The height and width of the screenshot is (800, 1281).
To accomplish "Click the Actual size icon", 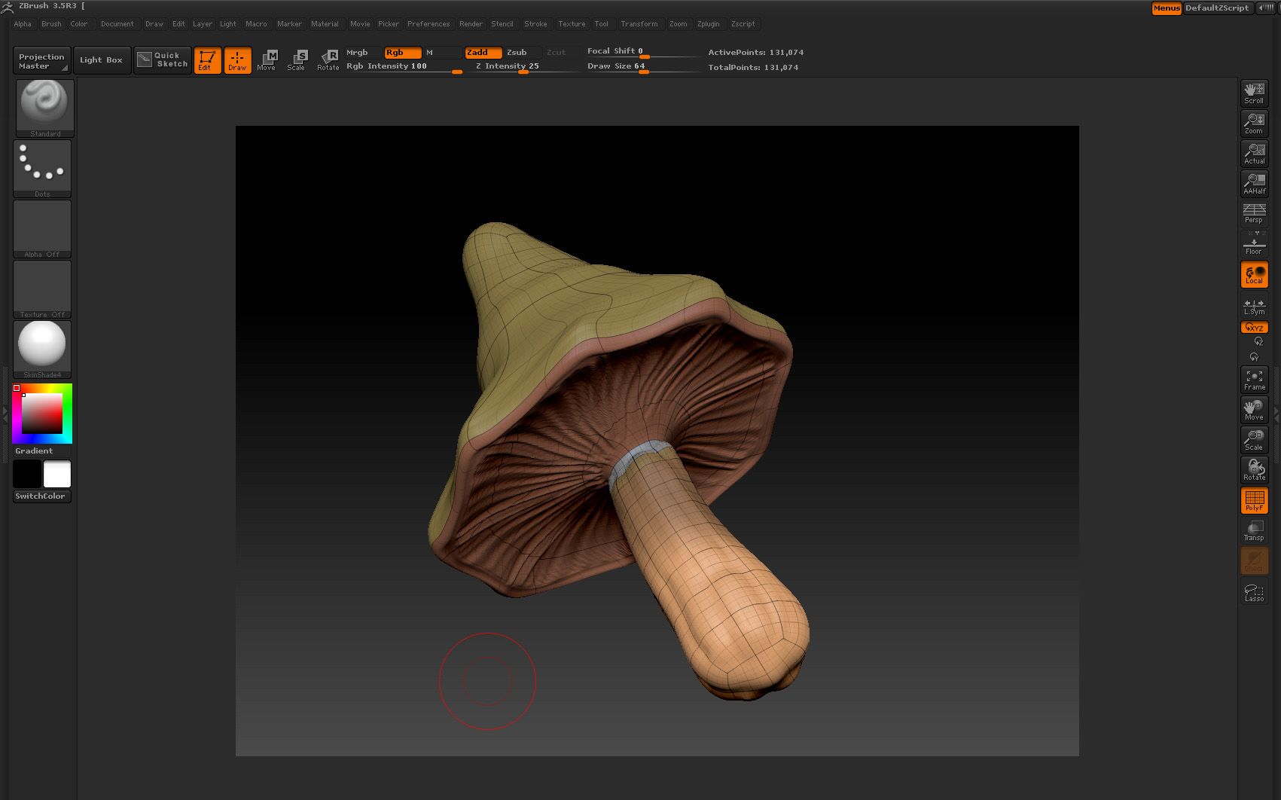I will (x=1254, y=154).
